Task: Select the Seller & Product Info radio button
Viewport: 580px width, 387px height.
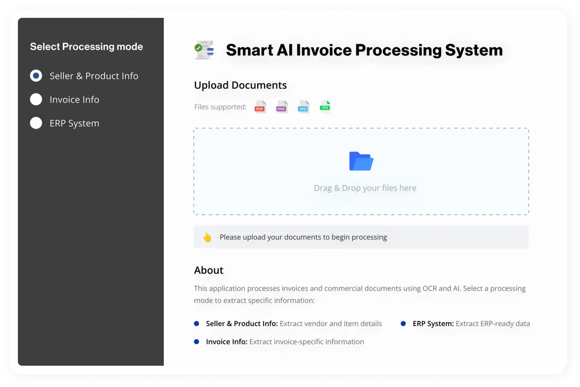Action: pyautogui.click(x=36, y=75)
